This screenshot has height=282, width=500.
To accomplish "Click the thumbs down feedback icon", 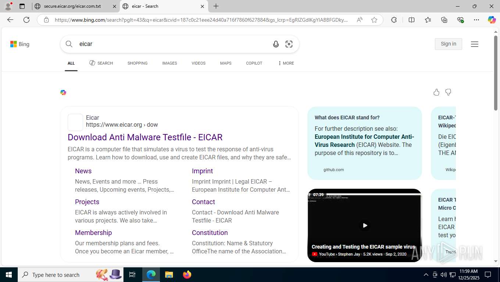I will click(x=448, y=92).
